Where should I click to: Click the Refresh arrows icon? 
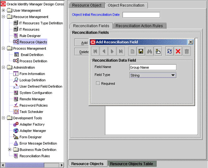169,51
